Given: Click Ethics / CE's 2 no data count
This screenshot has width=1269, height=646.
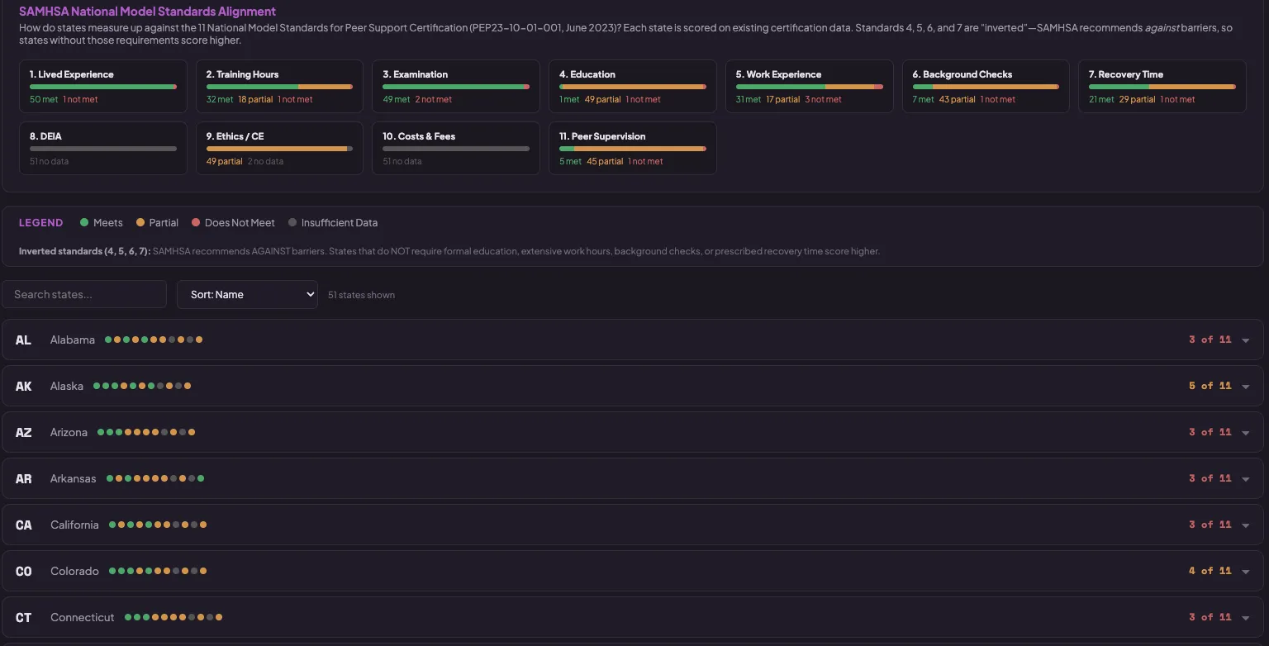Looking at the screenshot, I should pos(265,161).
